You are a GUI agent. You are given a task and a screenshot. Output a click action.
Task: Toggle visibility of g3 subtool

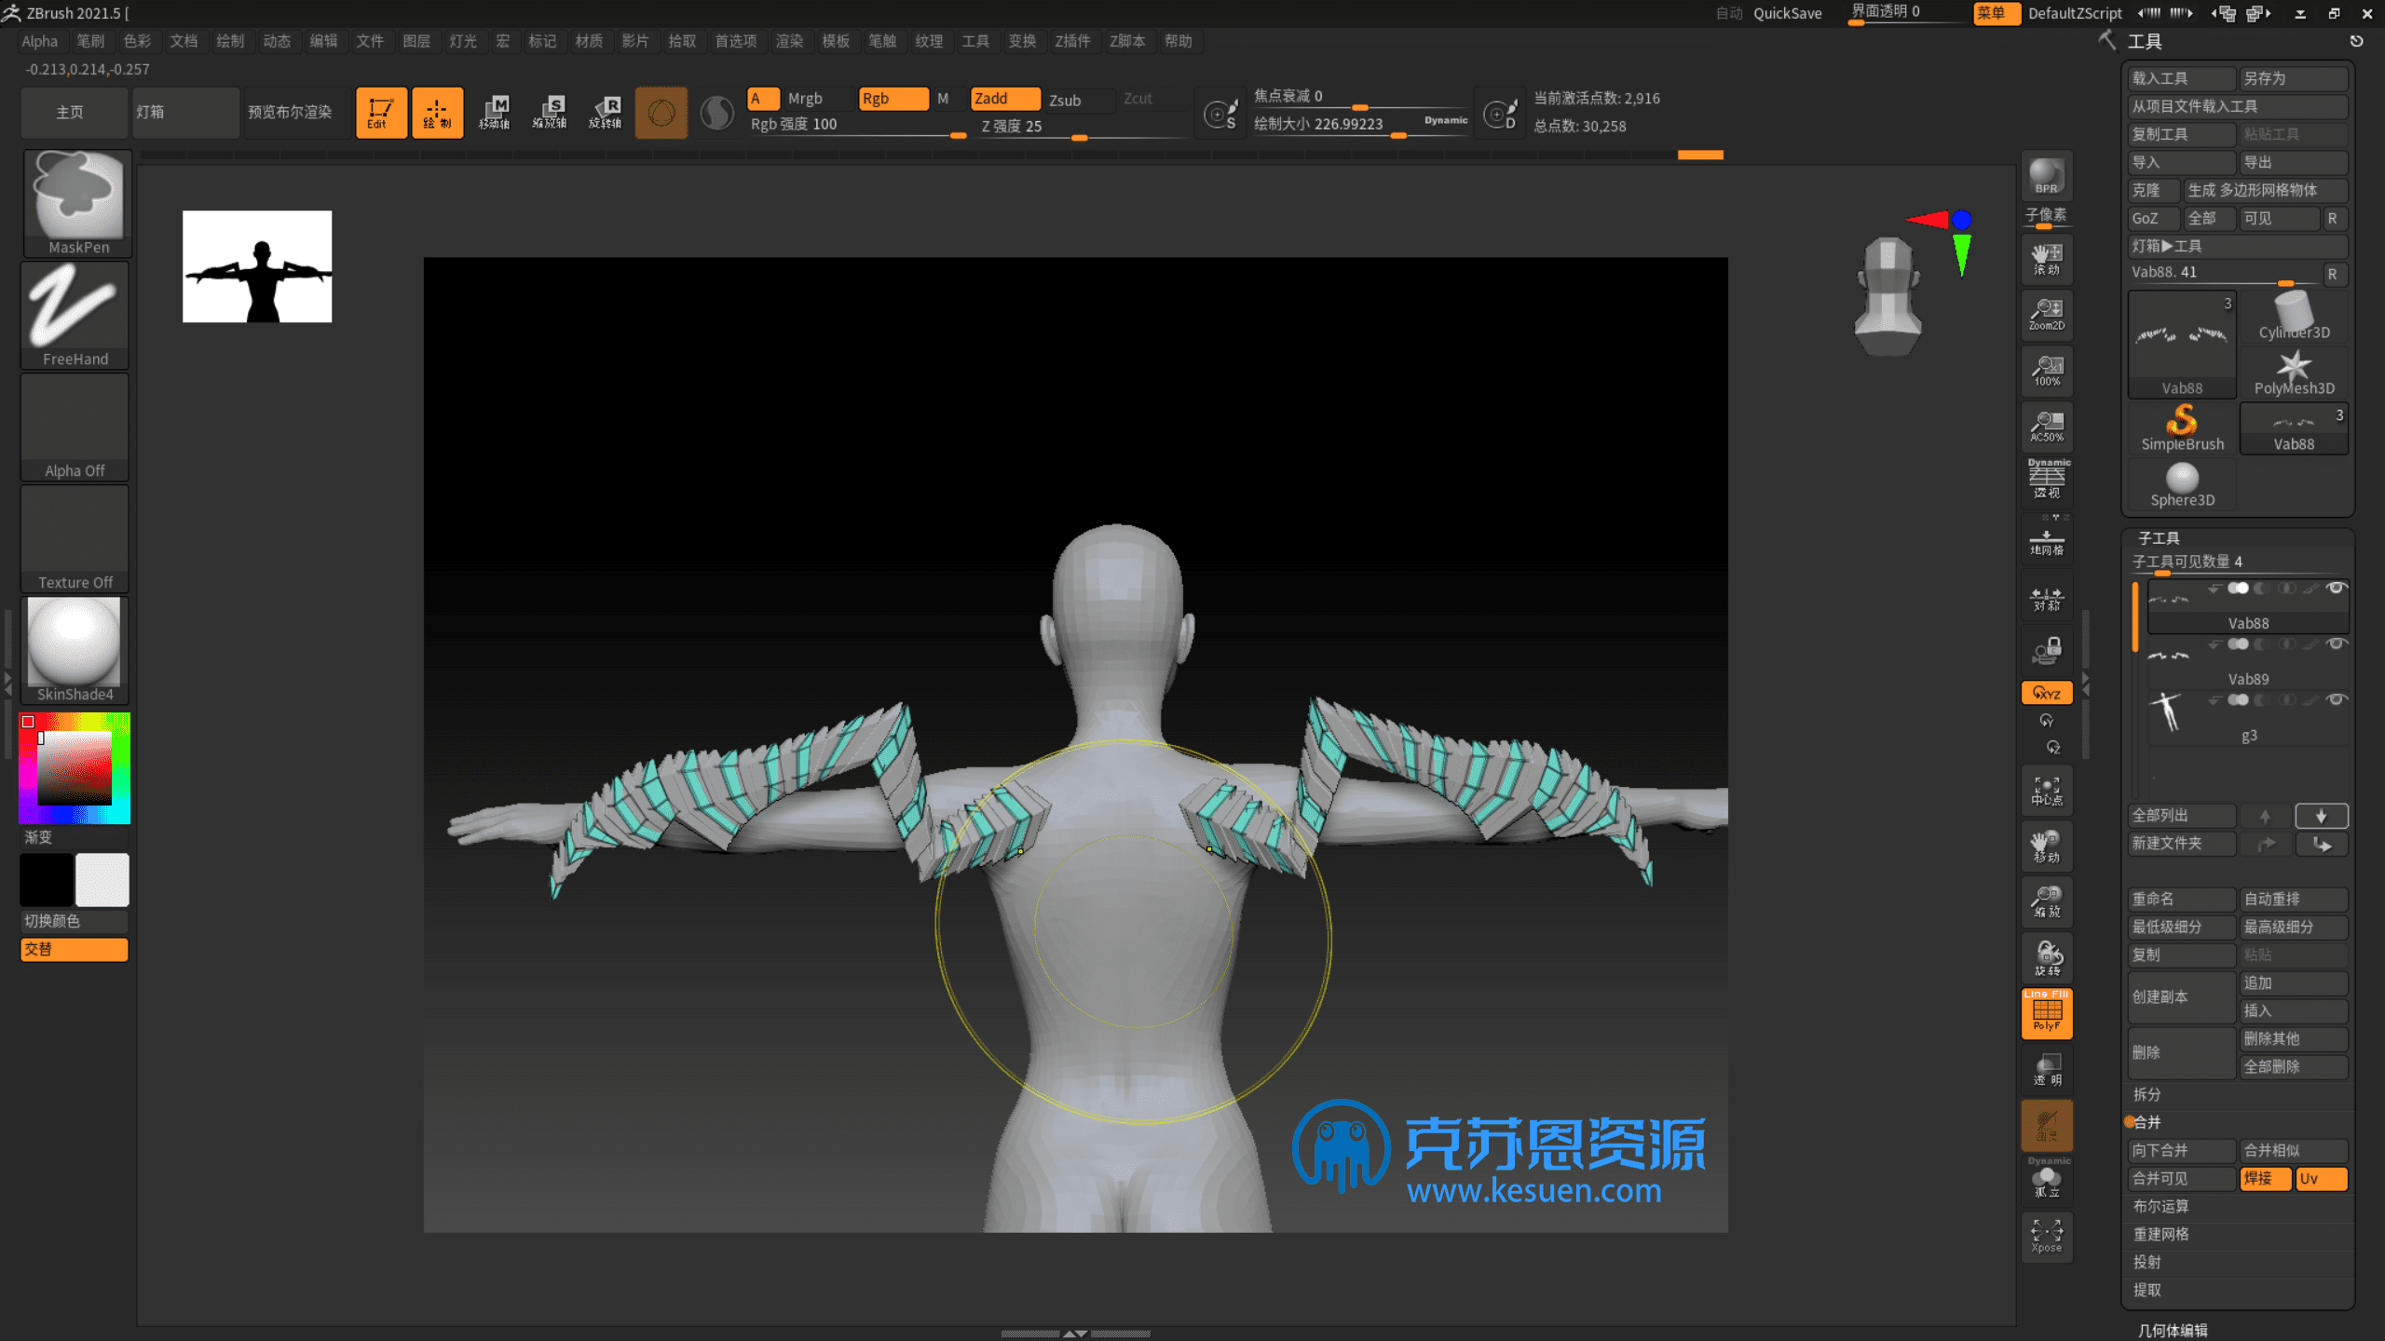point(2341,706)
